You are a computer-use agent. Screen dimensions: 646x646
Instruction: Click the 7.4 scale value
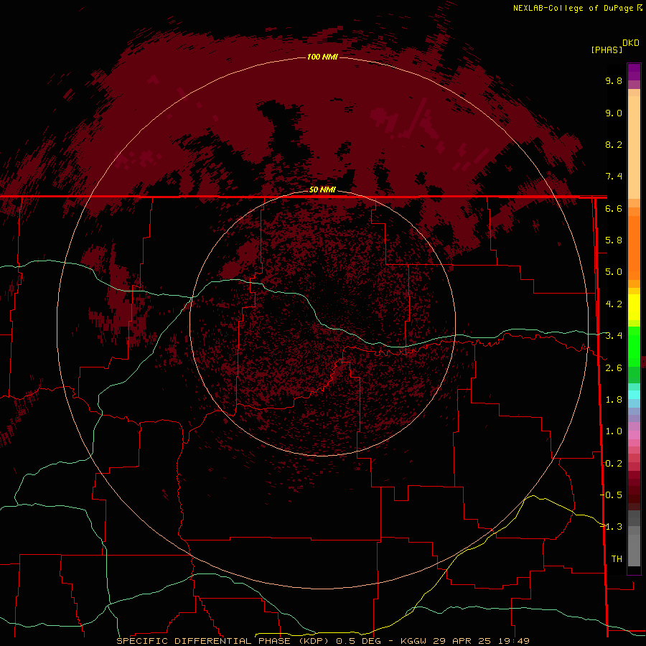[614, 177]
